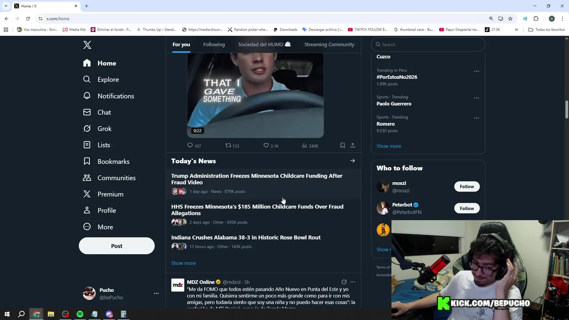Open the Paolo Guerrero trending topic
Screen dimensions: 569x320
[394, 104]
